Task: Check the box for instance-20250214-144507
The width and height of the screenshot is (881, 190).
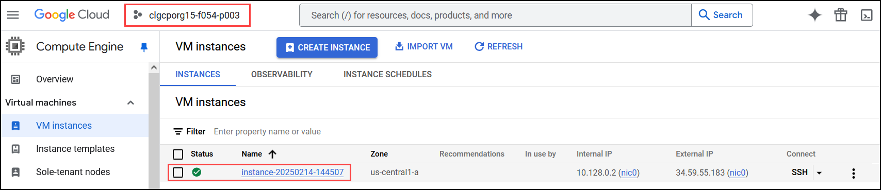Action: [x=178, y=172]
